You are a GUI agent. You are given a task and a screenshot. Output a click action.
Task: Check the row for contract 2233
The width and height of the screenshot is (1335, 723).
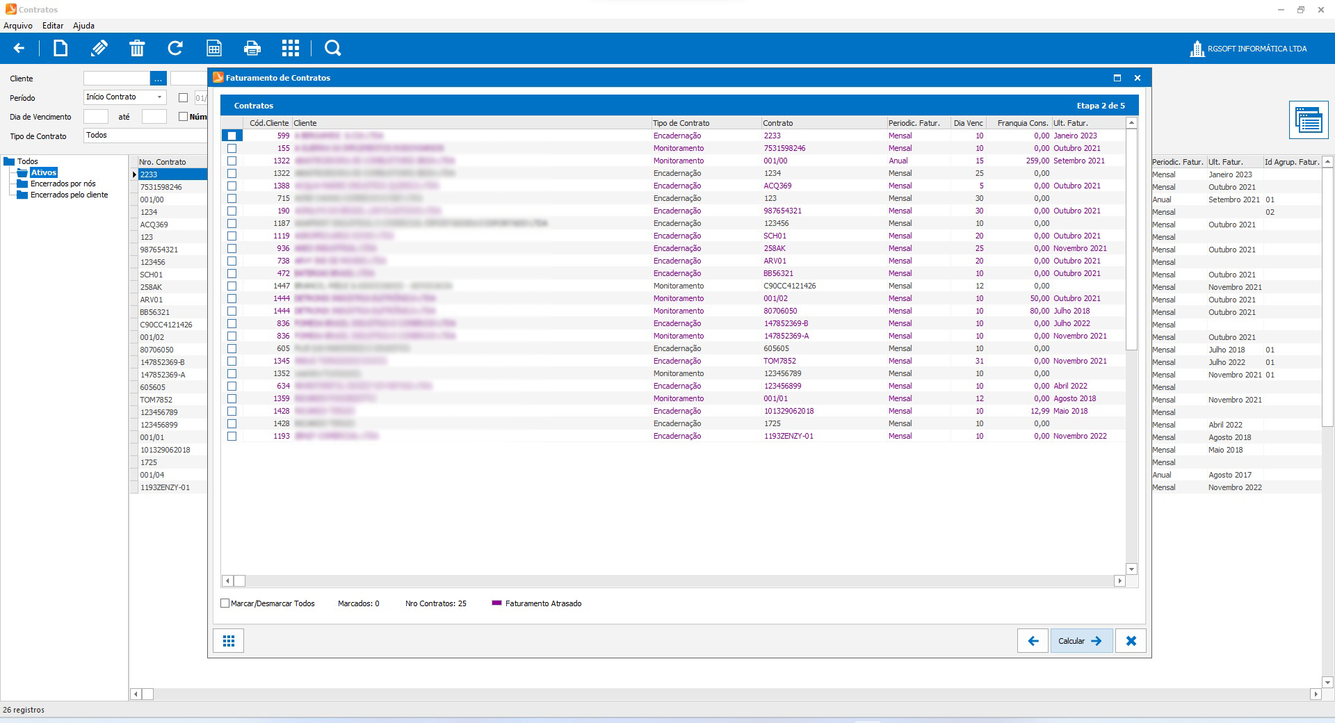[232, 136]
